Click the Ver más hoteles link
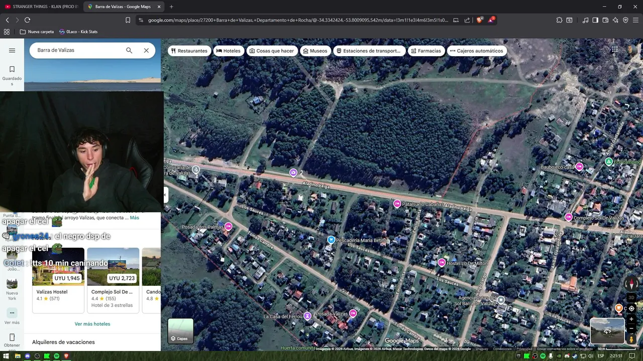Viewport: 643px width, 361px height. click(92, 324)
